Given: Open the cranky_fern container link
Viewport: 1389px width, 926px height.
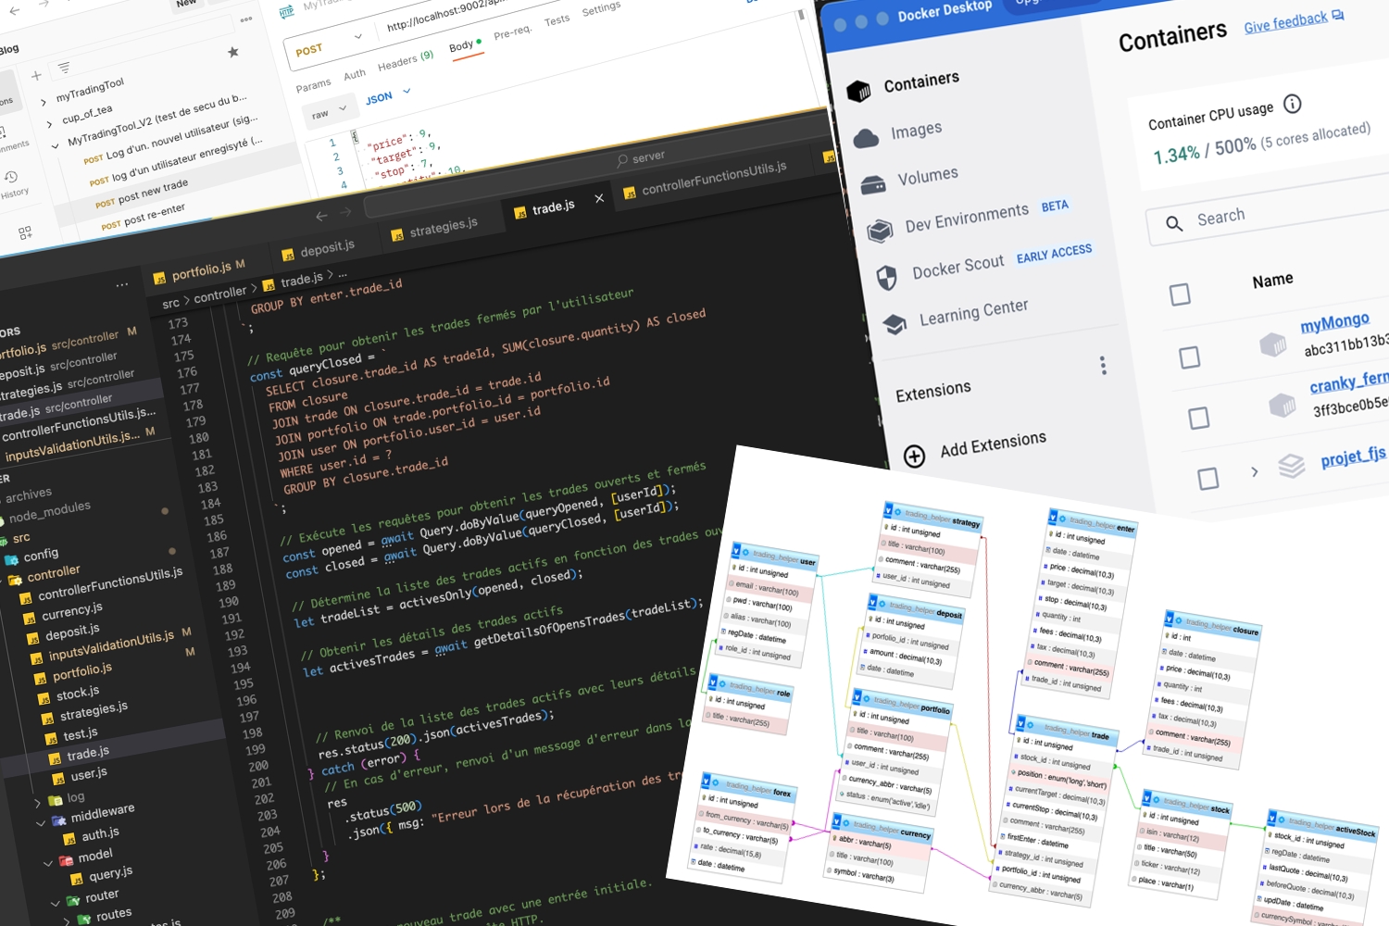Looking at the screenshot, I should [1348, 381].
